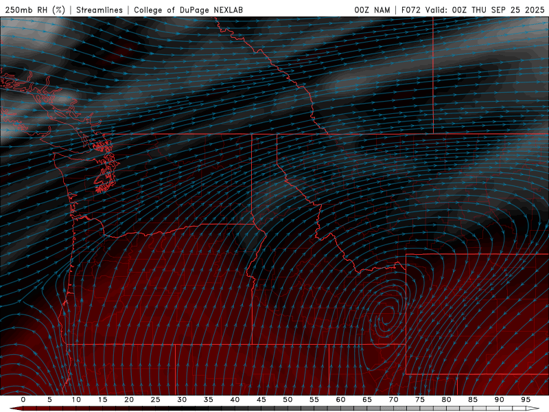The width and height of the screenshot is (549, 412).
Task: Click the 35 label on color scale
Action: click(x=209, y=400)
